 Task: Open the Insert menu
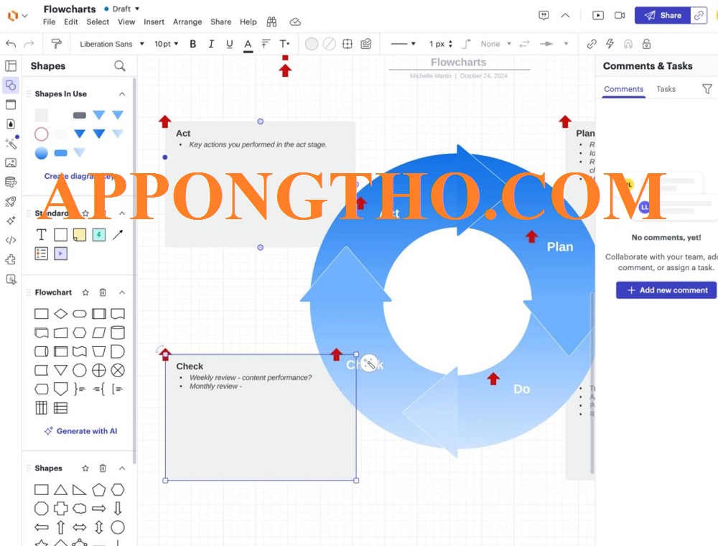154,22
